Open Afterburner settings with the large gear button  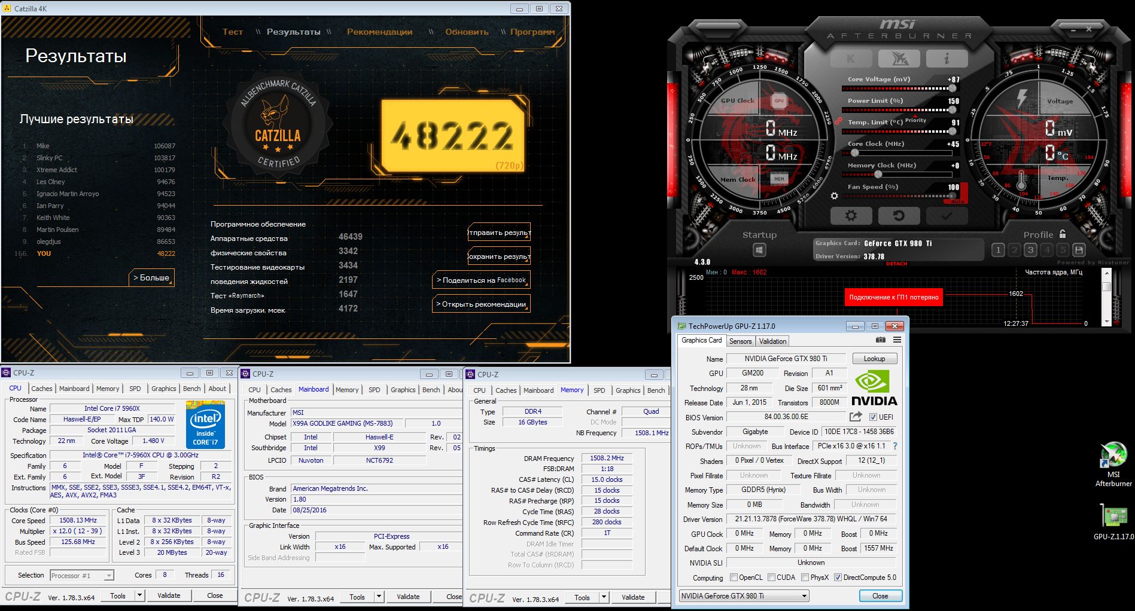coord(851,215)
